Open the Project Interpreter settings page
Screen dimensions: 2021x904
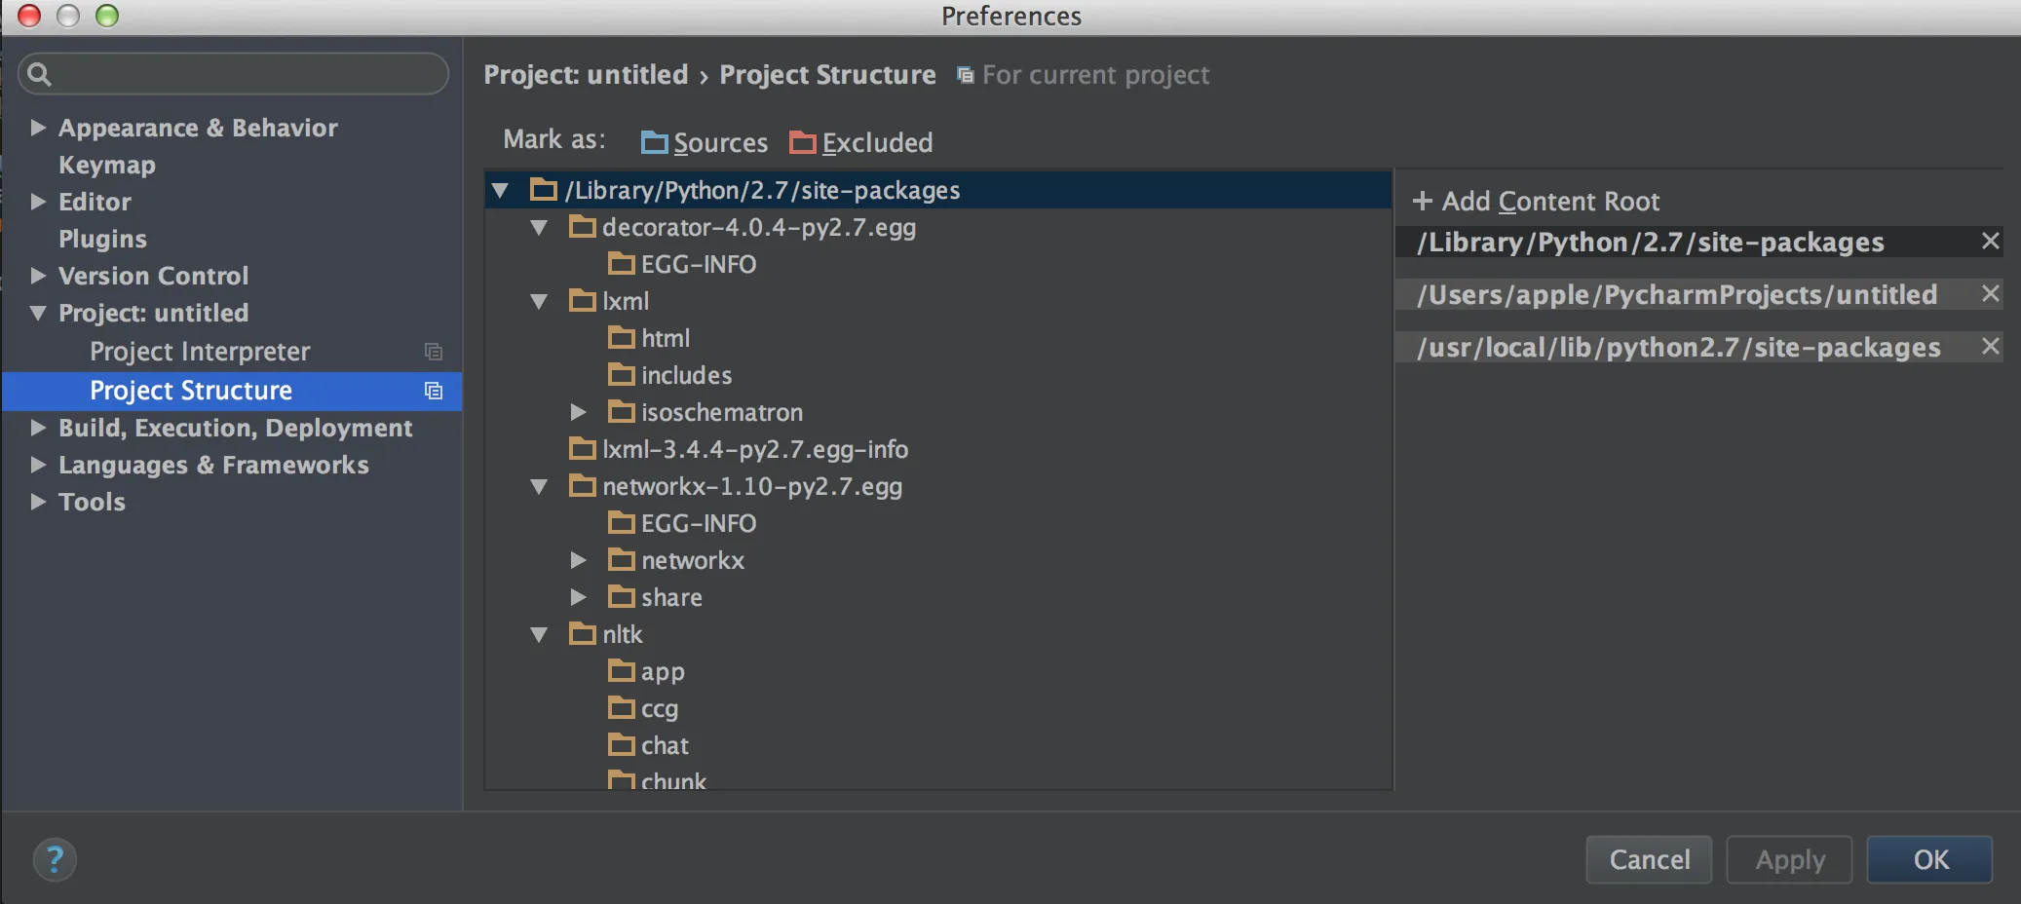pyautogui.click(x=200, y=352)
